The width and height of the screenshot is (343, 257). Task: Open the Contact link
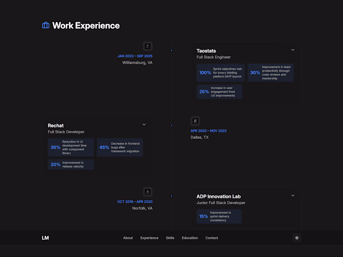pos(211,238)
